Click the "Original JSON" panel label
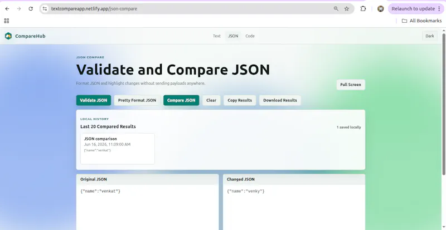The width and height of the screenshot is (446, 230). point(94,179)
